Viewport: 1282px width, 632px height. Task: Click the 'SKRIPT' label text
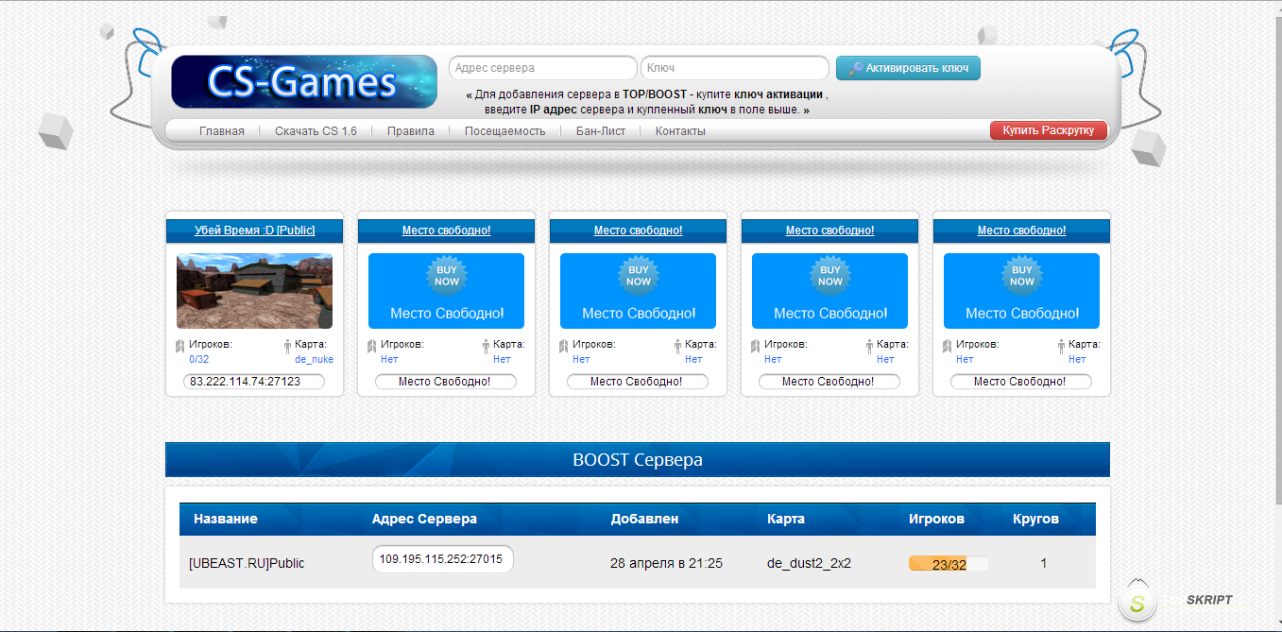pyautogui.click(x=1209, y=601)
